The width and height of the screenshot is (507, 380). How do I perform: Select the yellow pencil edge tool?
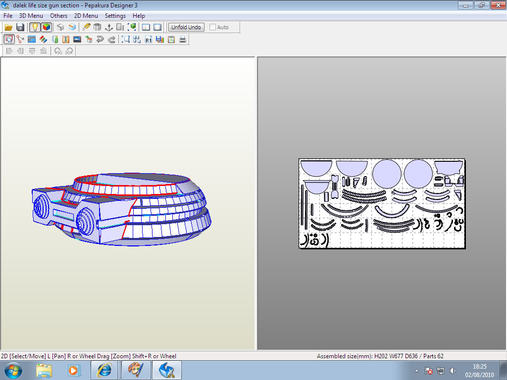86,27
